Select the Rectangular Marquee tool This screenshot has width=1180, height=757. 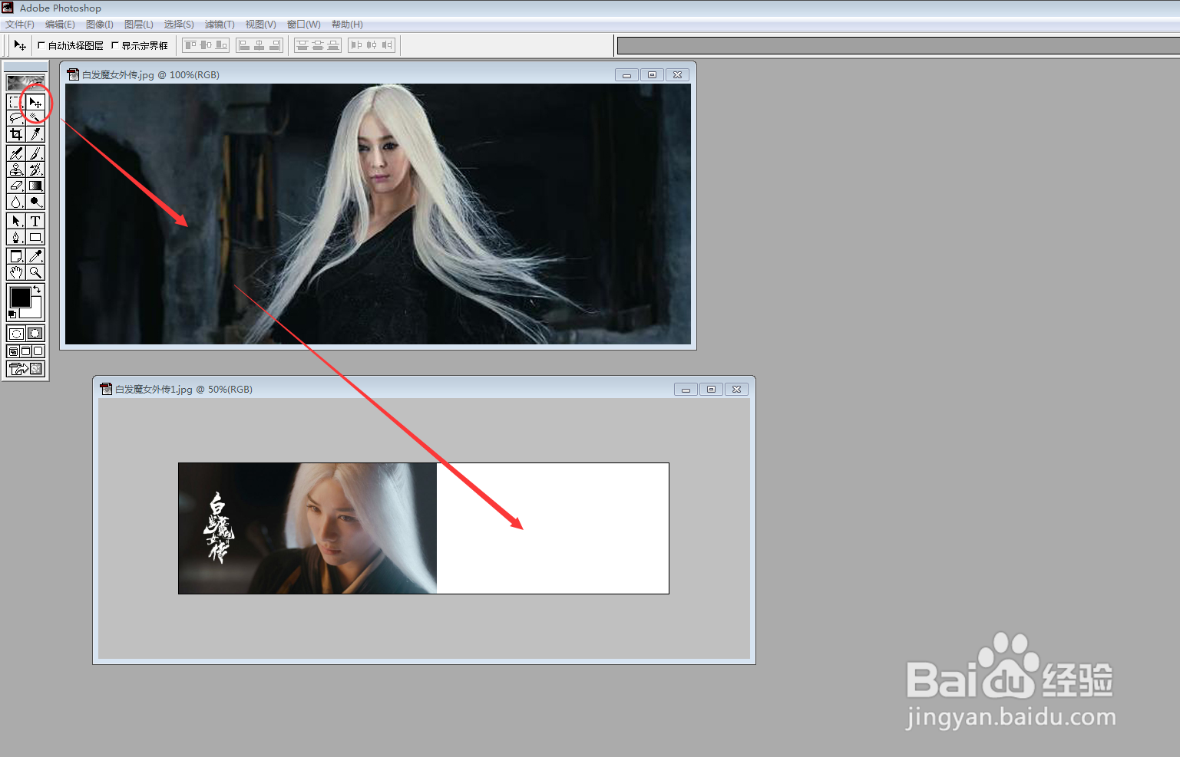[15, 102]
